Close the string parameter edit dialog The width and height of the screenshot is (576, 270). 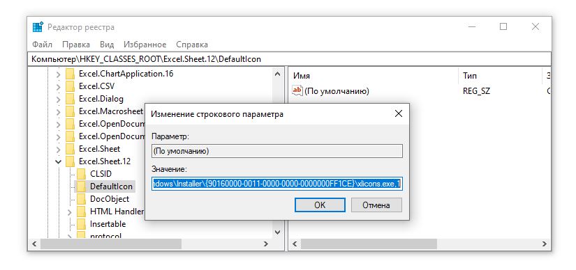[398, 114]
